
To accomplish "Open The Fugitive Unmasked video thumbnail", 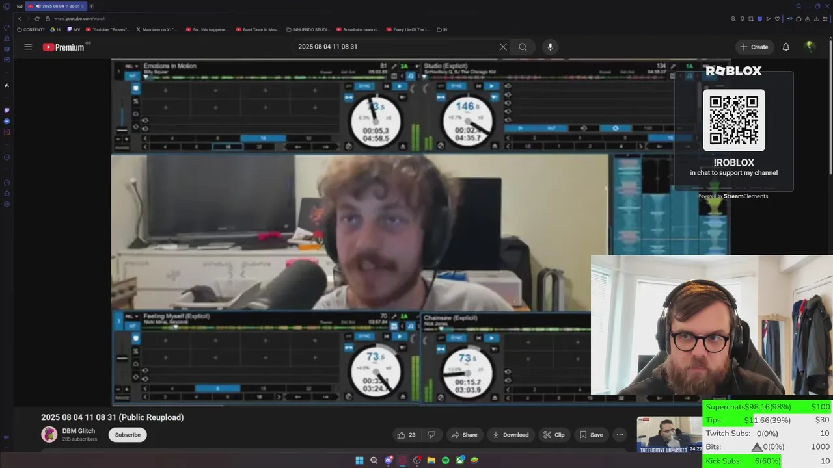I will pyautogui.click(x=669, y=435).
